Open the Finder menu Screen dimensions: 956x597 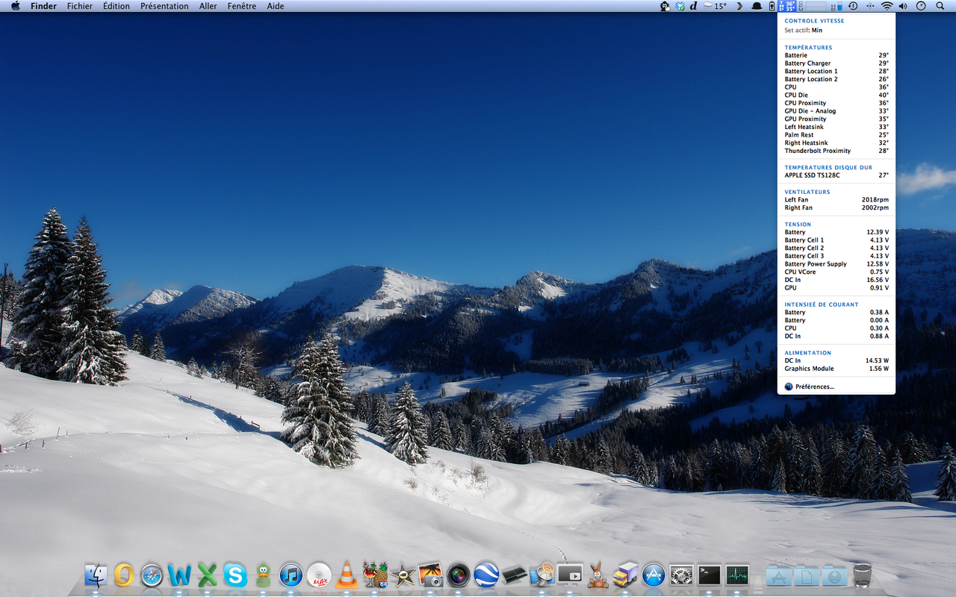43,6
